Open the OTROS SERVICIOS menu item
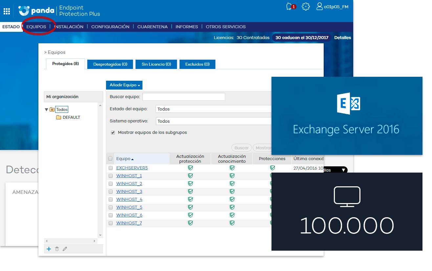The height and width of the screenshot is (271, 432). pos(226,27)
